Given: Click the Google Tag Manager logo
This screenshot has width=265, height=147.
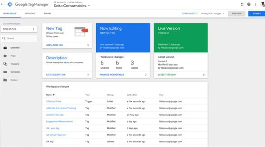Looking at the screenshot, I should (x=10, y=5).
